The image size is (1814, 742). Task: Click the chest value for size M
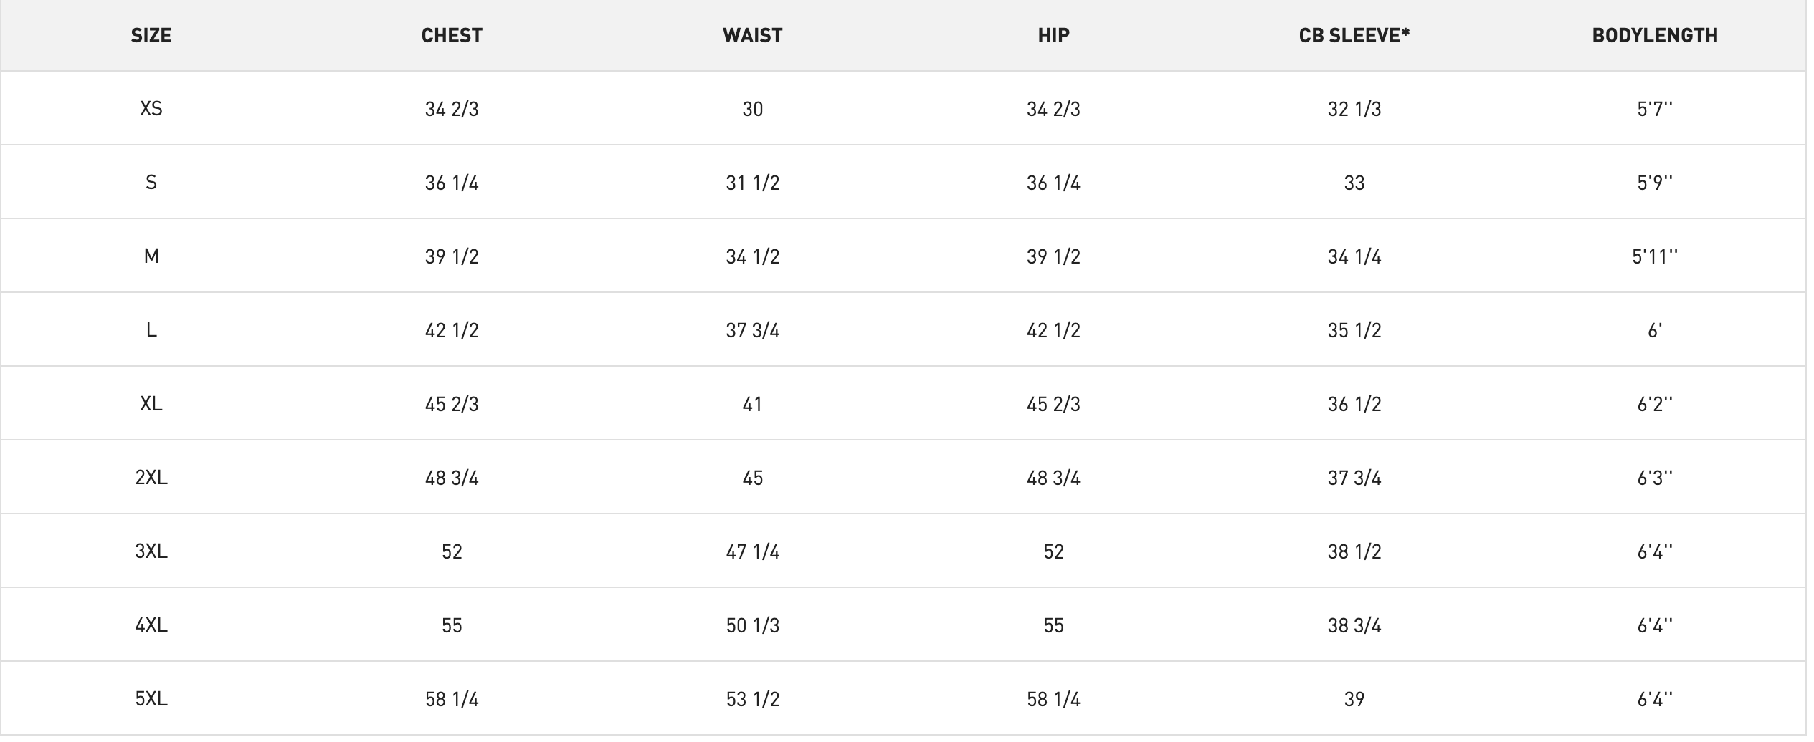[x=452, y=256]
